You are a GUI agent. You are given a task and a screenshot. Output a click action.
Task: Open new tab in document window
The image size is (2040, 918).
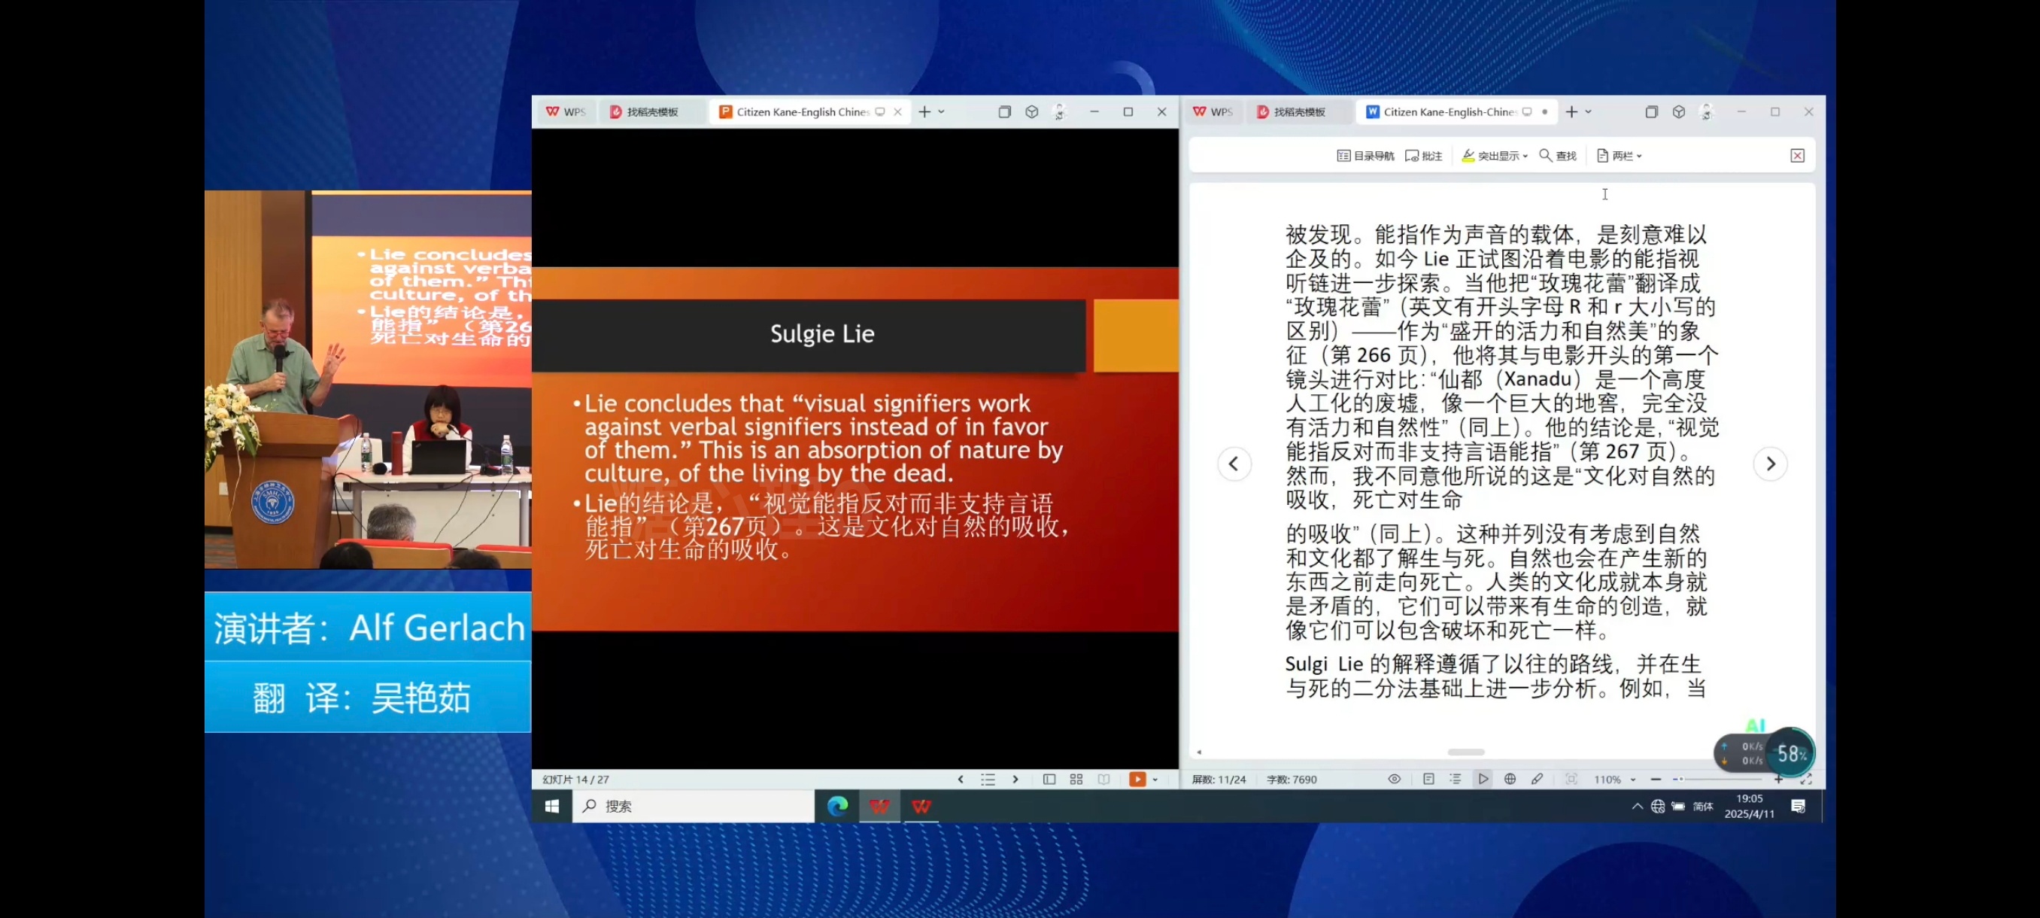tap(1571, 111)
